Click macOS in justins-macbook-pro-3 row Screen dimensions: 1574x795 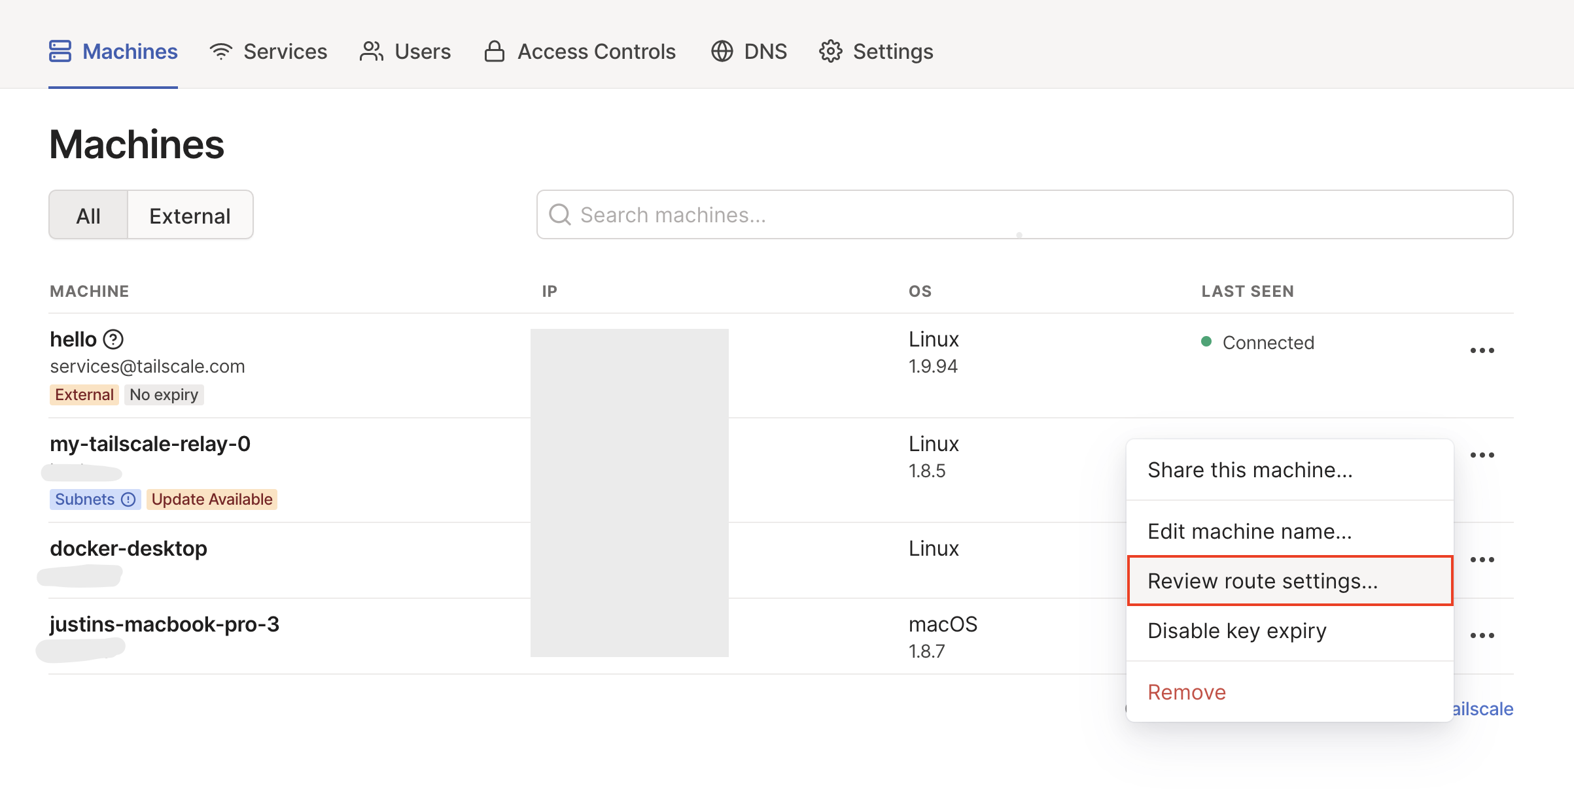tap(943, 624)
